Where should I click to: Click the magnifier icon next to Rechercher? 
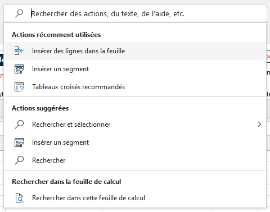click(x=19, y=160)
